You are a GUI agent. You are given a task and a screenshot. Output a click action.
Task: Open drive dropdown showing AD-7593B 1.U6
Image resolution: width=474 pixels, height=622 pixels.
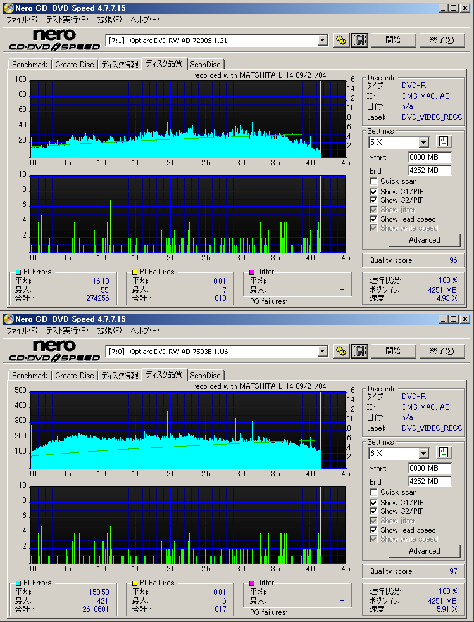pyautogui.click(x=323, y=351)
